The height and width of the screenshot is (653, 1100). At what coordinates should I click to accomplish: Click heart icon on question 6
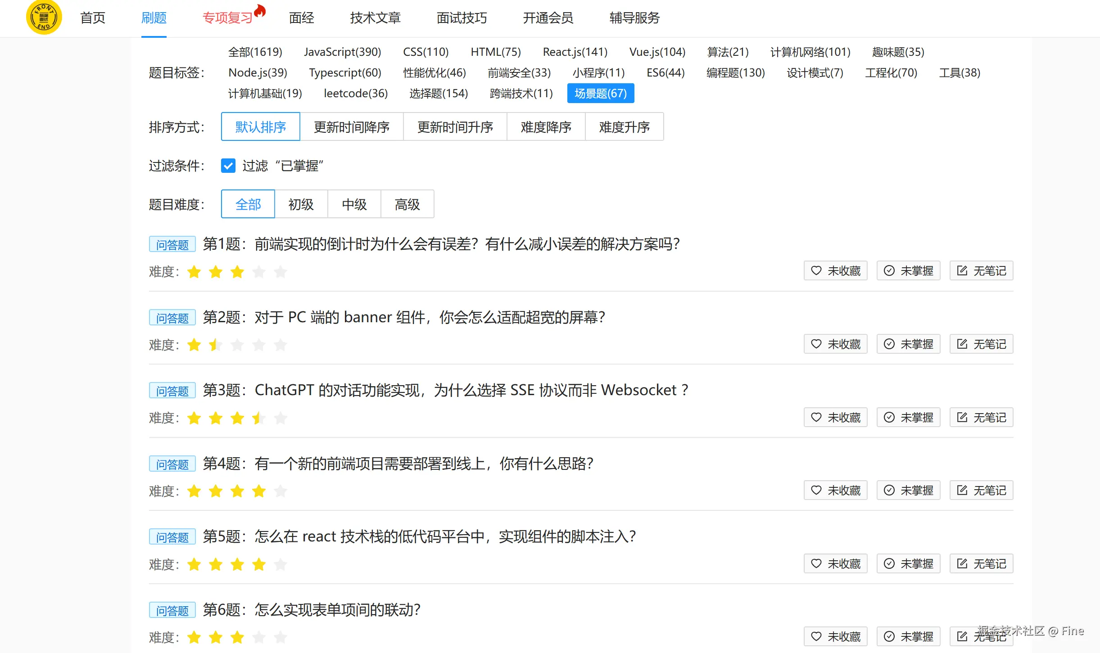[x=816, y=636]
